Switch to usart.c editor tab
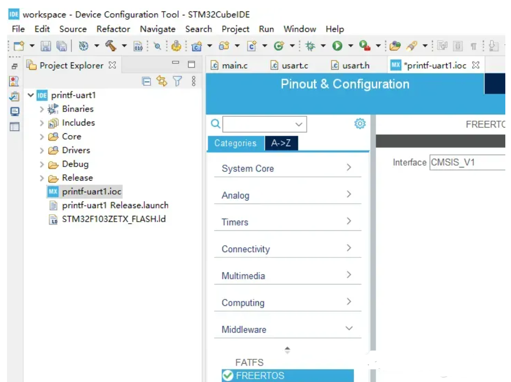Viewport: 511px width, 382px height. point(289,66)
